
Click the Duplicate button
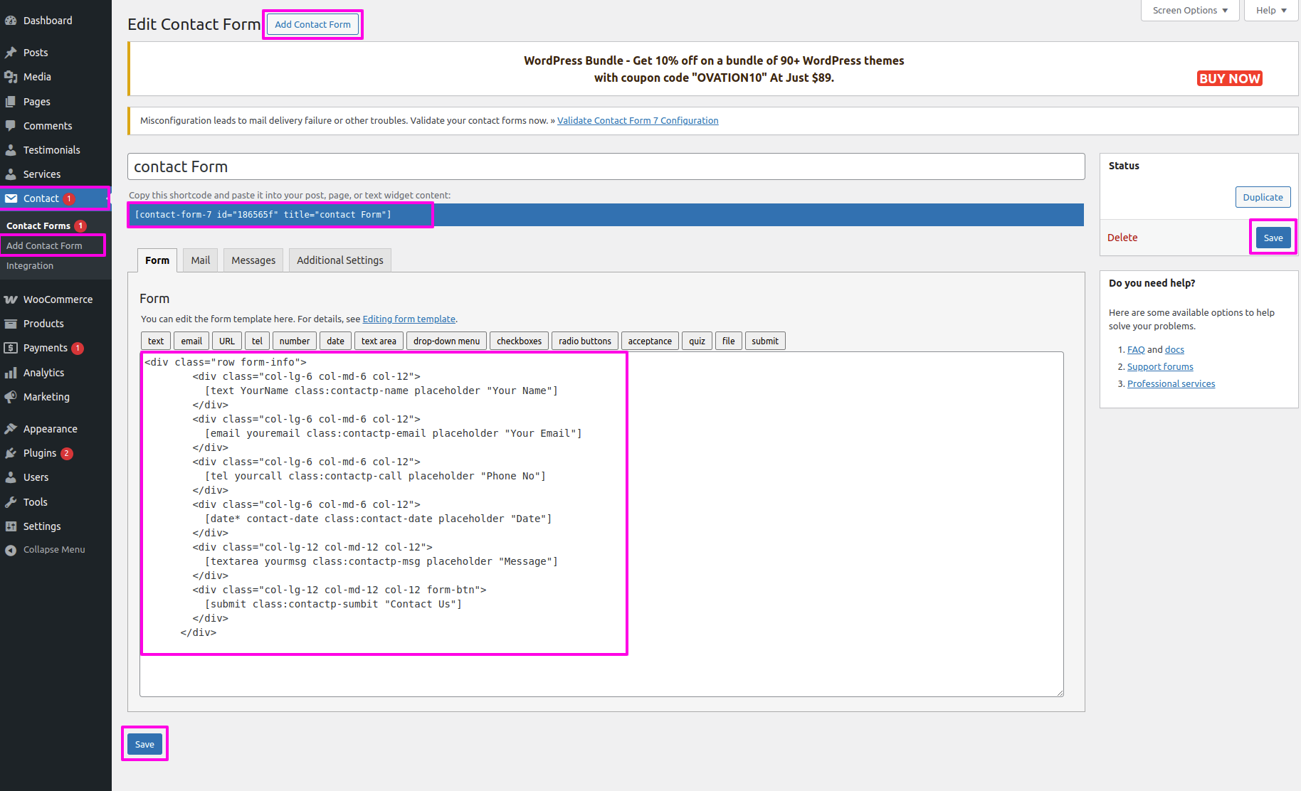[x=1263, y=198]
